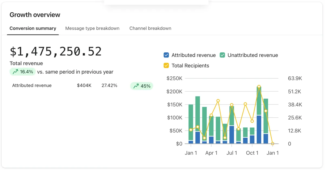Click the Attributed revenue row label

[32, 86]
